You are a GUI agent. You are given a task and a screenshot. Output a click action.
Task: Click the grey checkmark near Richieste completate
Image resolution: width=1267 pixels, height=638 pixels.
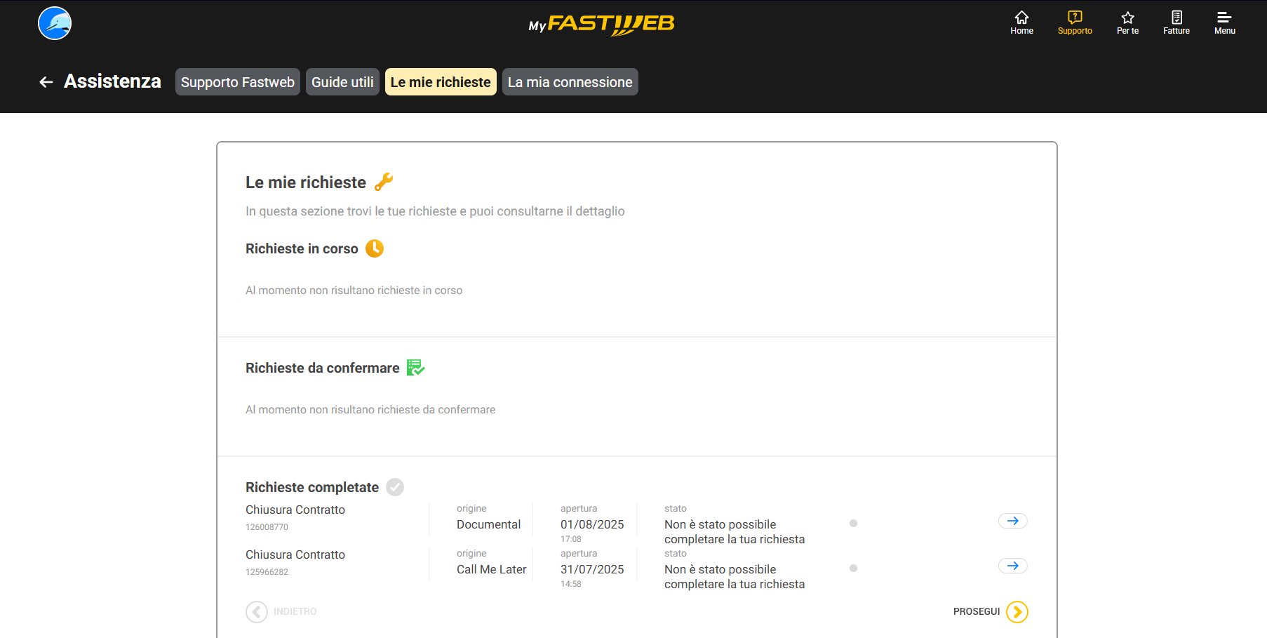[395, 487]
